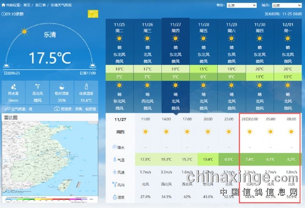The image size is (305, 208).
Task: Go to 首页 in the breadcrumb
Action: coord(27,5)
